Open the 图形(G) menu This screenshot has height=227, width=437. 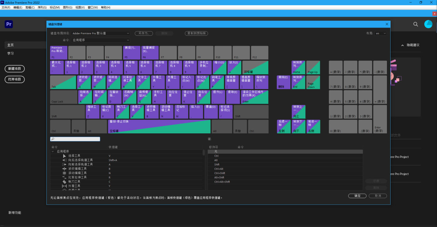pyautogui.click(x=67, y=7)
